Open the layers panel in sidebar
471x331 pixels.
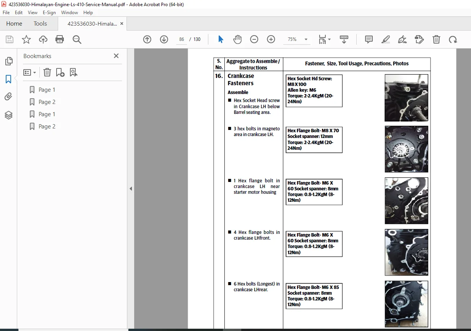pyautogui.click(x=8, y=115)
